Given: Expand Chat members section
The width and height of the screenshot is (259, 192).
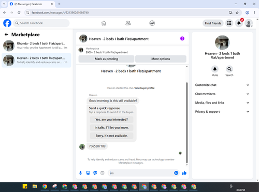Looking at the screenshot, I should coord(222,94).
